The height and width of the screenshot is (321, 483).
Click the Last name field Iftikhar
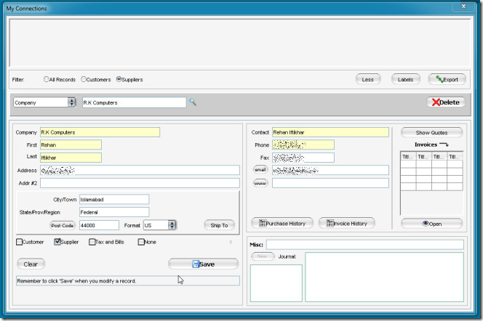(71, 158)
